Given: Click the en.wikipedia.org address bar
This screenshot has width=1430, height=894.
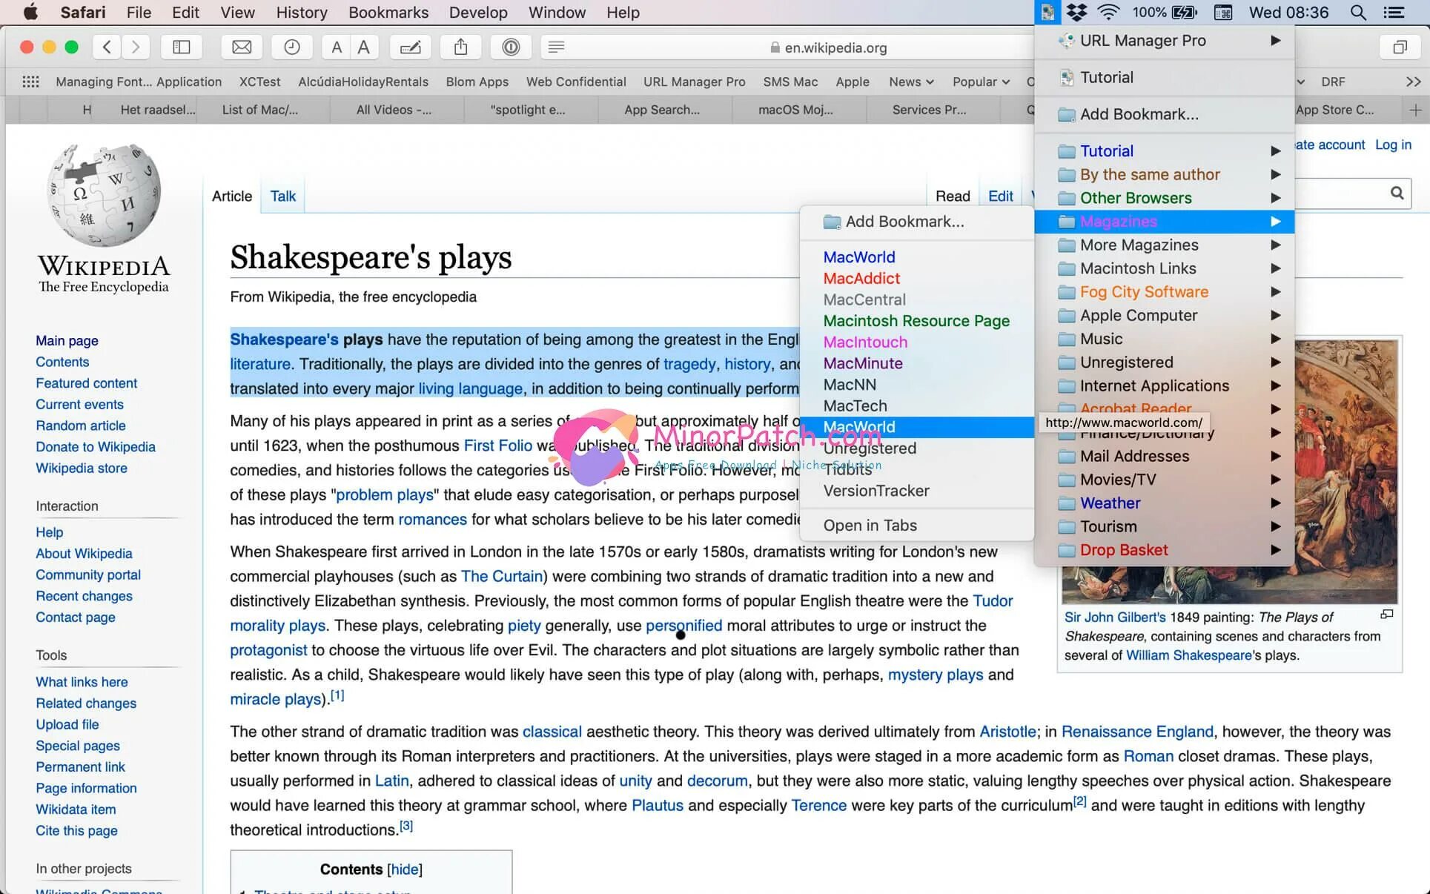Looking at the screenshot, I should tap(835, 47).
